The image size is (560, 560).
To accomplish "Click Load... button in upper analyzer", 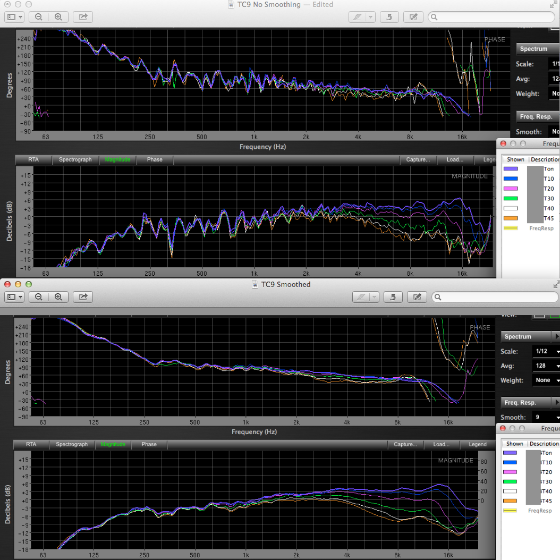I will [455, 159].
